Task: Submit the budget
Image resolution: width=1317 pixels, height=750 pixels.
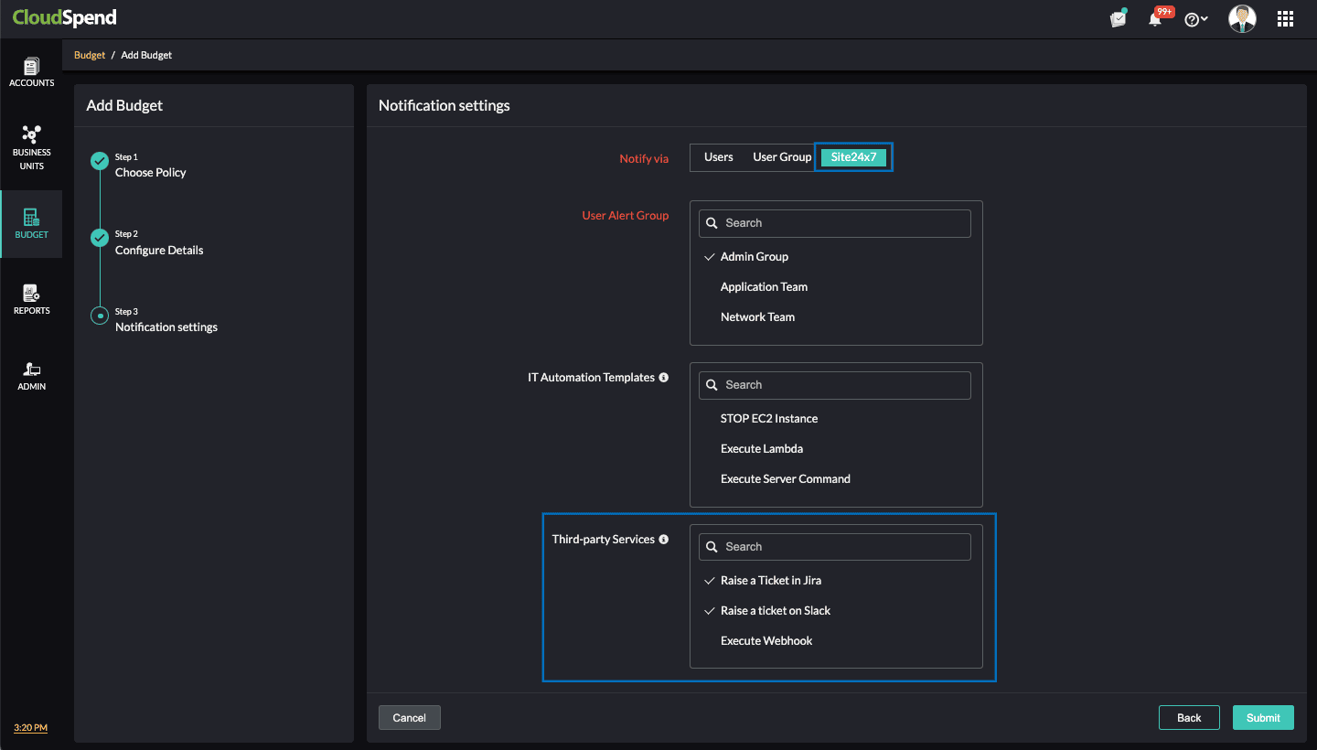Action: tap(1263, 718)
